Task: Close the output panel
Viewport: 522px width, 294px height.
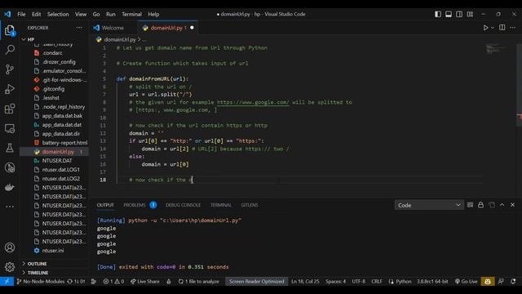Action: click(x=513, y=205)
